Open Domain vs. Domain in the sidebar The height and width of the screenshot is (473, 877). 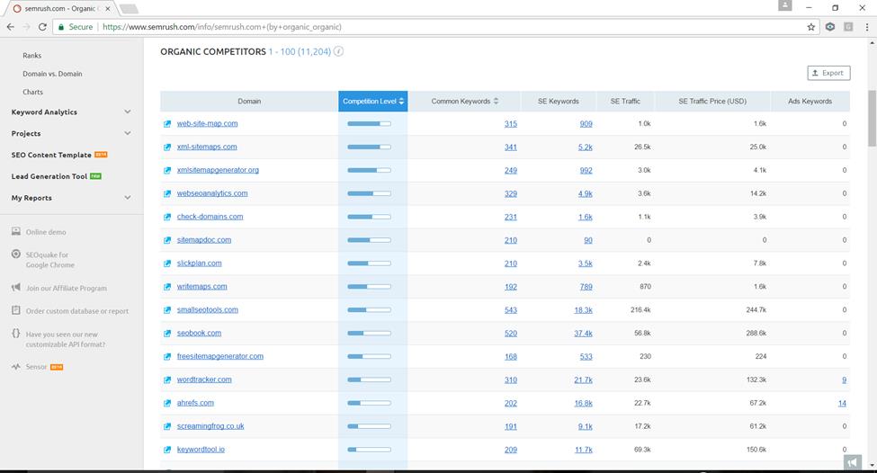[x=52, y=74]
